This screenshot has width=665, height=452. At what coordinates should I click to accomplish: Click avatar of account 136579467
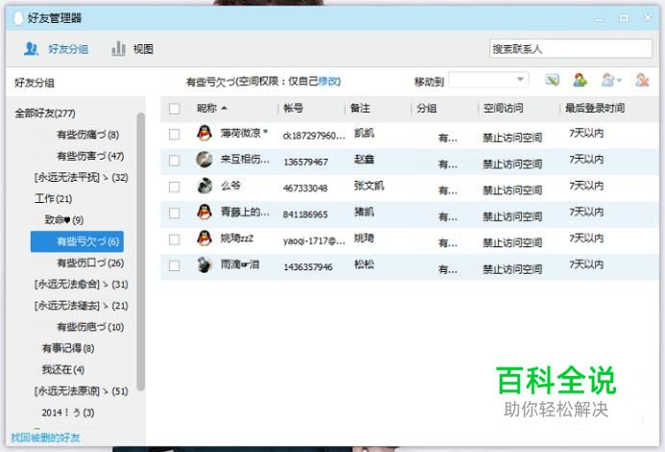tap(205, 160)
